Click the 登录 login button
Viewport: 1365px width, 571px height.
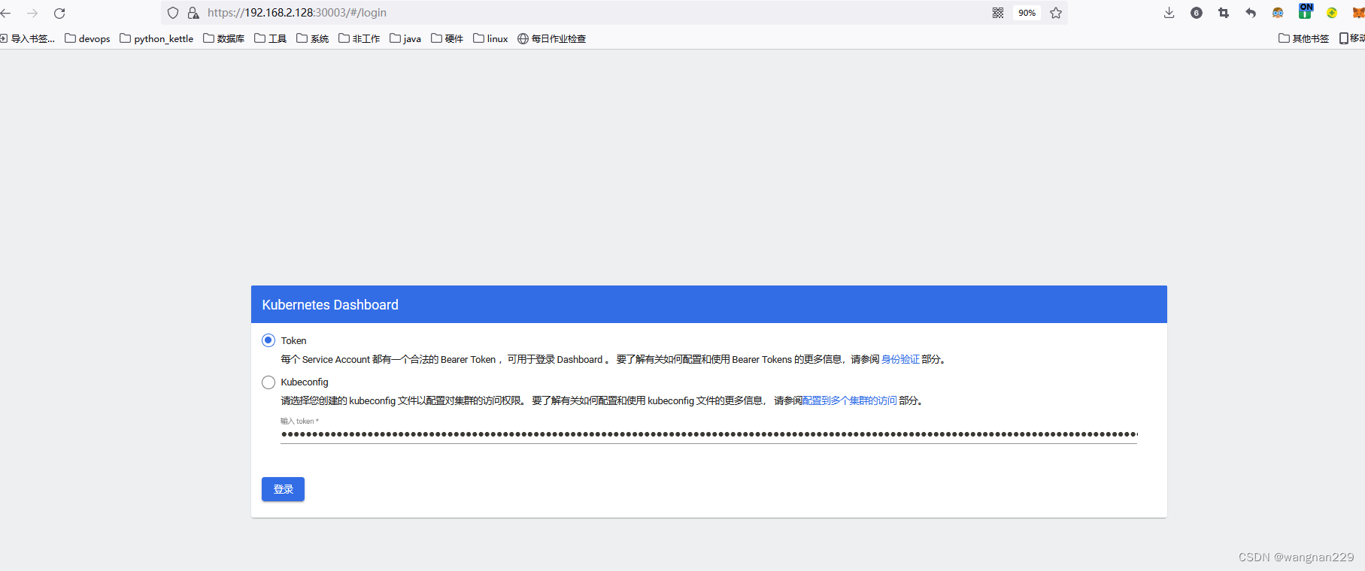[x=283, y=489]
